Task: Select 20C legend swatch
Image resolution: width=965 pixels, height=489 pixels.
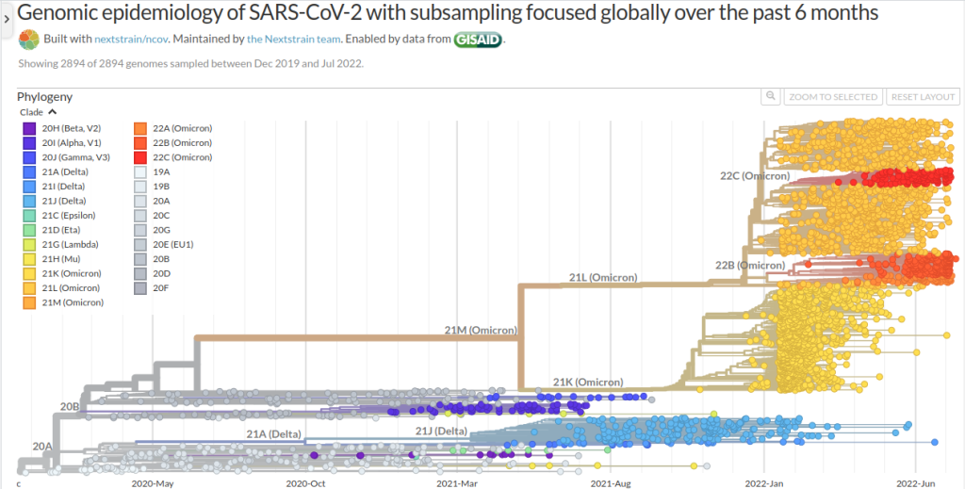Action: [x=140, y=215]
